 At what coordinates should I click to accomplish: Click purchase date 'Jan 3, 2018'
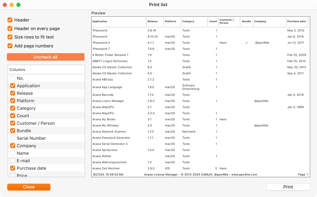pyautogui.click(x=296, y=95)
